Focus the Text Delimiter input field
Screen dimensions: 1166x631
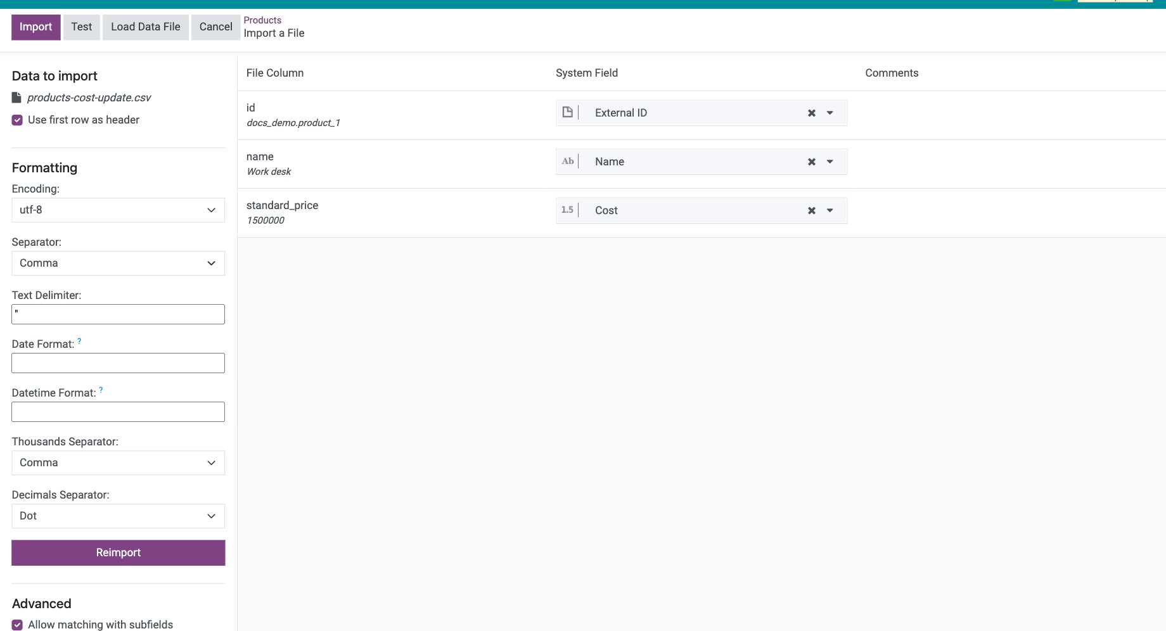tap(119, 314)
